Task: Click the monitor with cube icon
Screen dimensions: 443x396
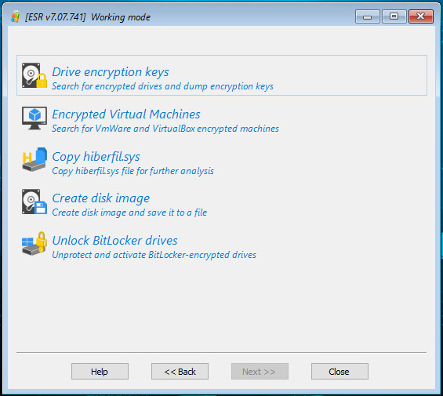Action: click(x=34, y=118)
